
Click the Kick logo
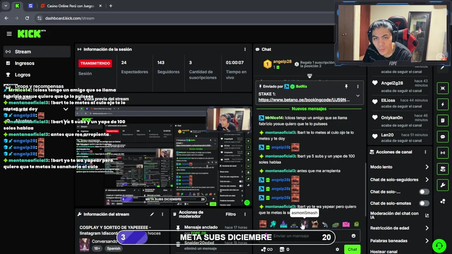click(31, 34)
